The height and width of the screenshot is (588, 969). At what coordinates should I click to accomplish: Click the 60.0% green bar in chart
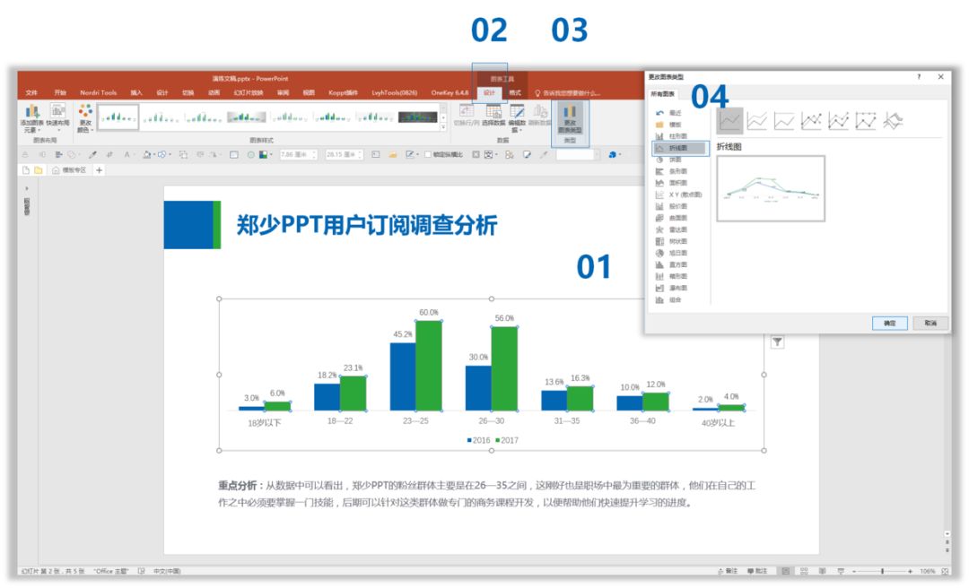(428, 365)
